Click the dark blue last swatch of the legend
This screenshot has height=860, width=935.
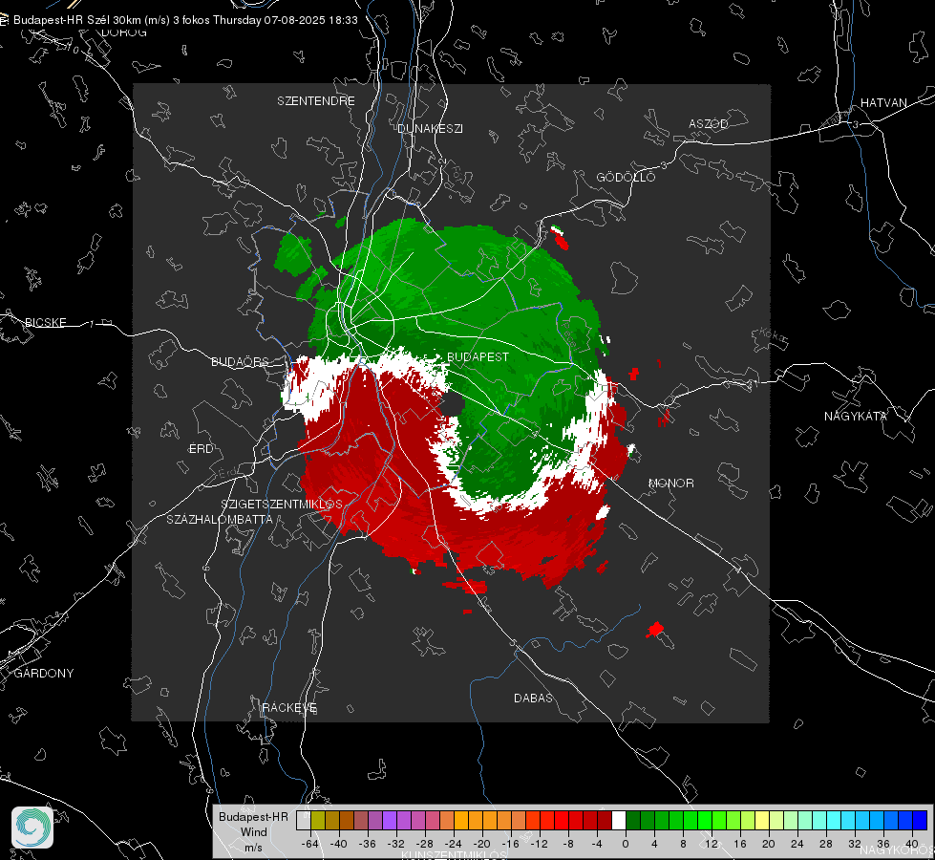point(920,821)
